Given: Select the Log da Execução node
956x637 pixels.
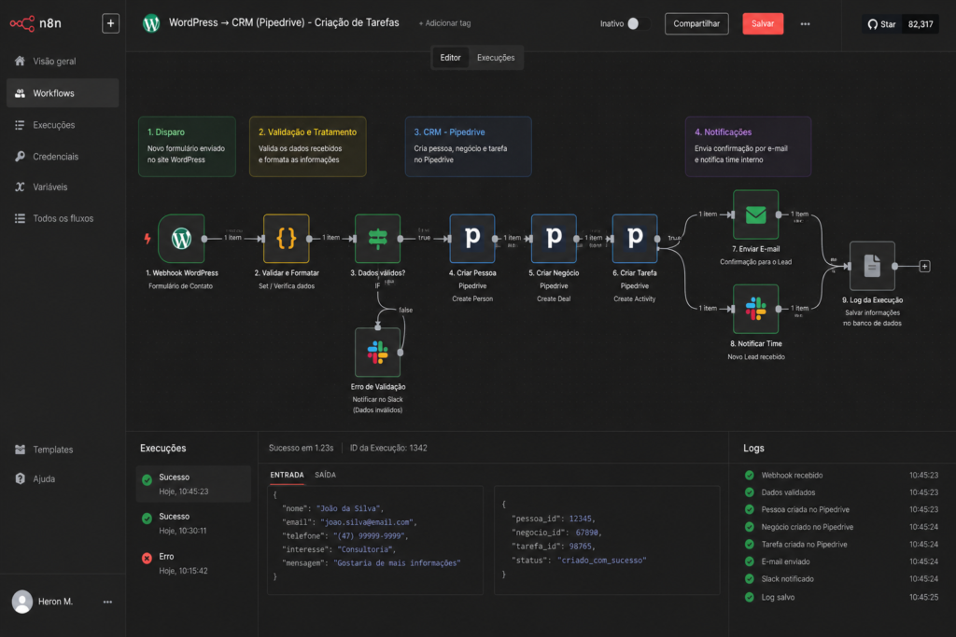Looking at the screenshot, I should coord(872,266).
